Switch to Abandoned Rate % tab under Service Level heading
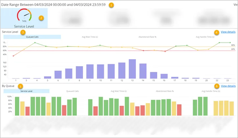The height and width of the screenshot is (138, 238). (147, 37)
